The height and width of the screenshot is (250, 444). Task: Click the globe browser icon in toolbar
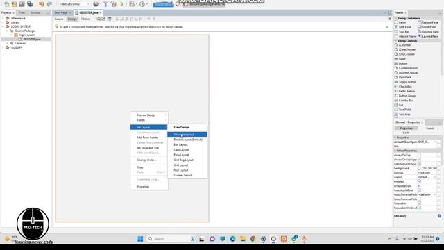[x=96, y=4]
